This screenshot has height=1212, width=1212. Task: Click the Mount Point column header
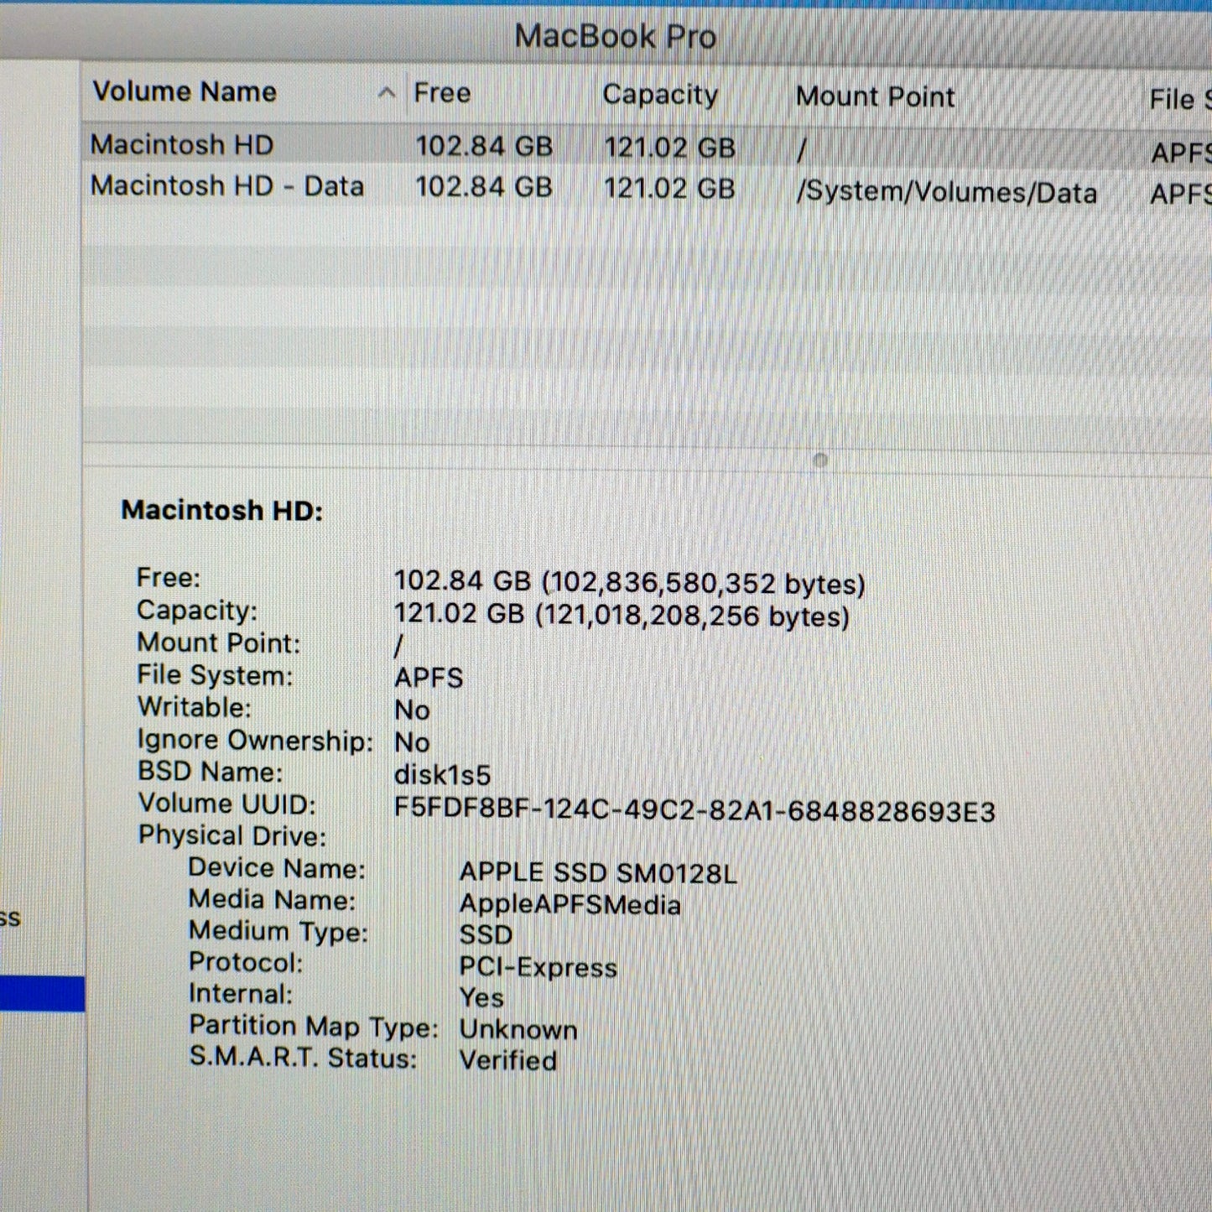pyautogui.click(x=875, y=97)
